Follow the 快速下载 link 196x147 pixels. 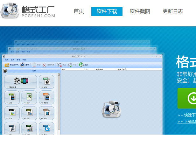(x=187, y=115)
